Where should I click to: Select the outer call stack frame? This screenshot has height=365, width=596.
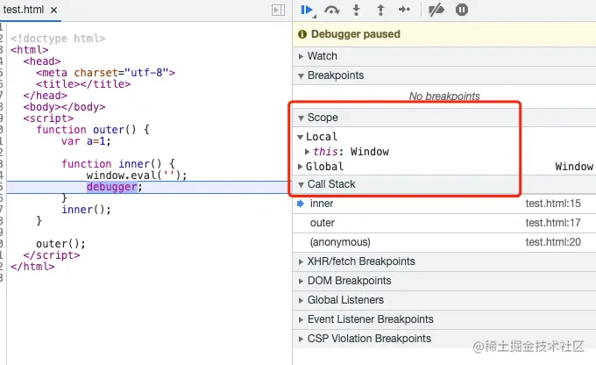(x=444, y=223)
